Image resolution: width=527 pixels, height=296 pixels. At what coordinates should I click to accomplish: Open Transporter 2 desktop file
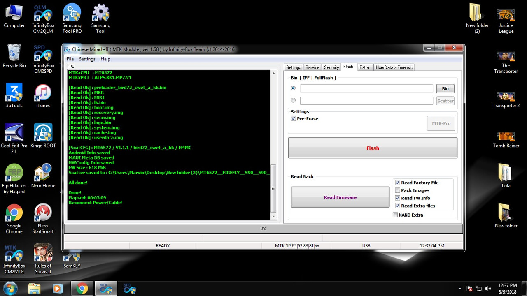click(x=506, y=100)
